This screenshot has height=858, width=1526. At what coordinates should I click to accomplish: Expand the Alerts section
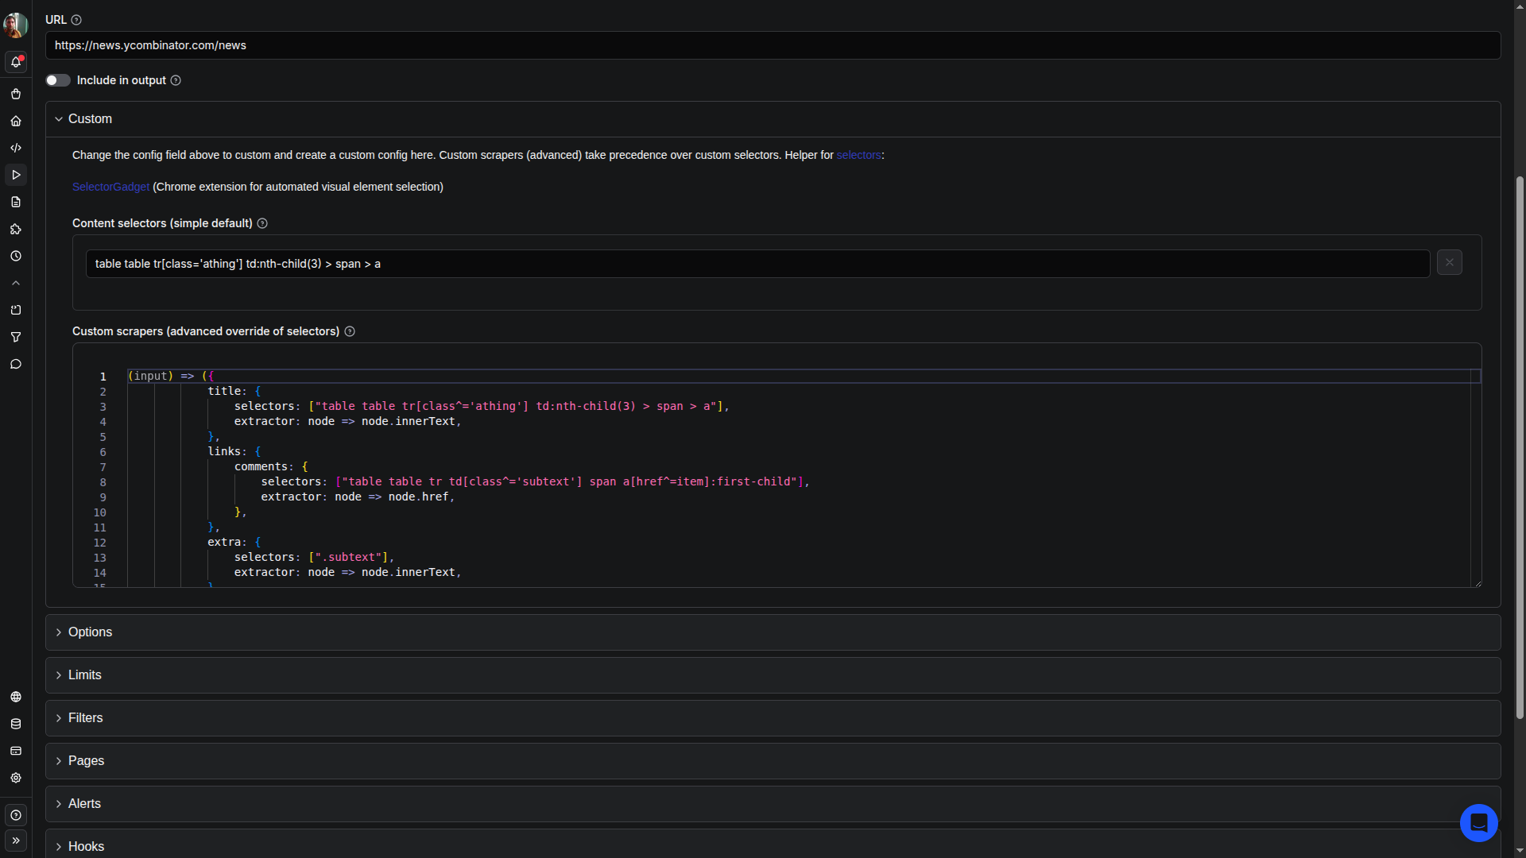point(773,804)
